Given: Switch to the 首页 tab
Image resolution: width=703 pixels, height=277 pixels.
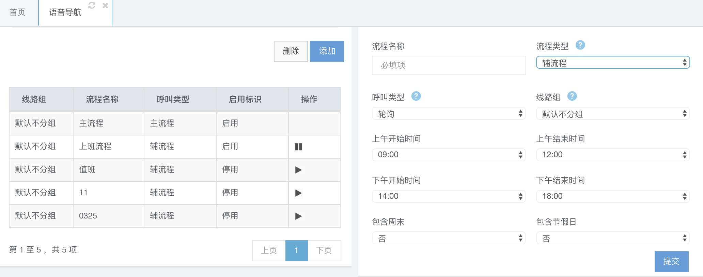Looking at the screenshot, I should pyautogui.click(x=17, y=13).
